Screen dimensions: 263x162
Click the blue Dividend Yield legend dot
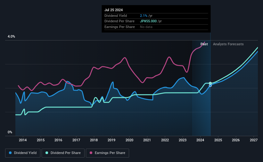click(10, 153)
